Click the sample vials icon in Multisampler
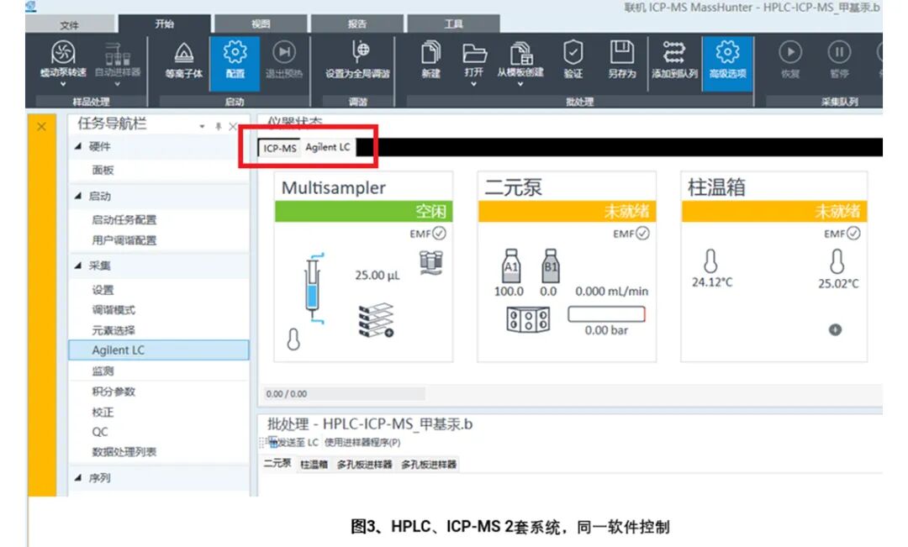Image resolution: width=908 pixels, height=547 pixels. pos(431,262)
